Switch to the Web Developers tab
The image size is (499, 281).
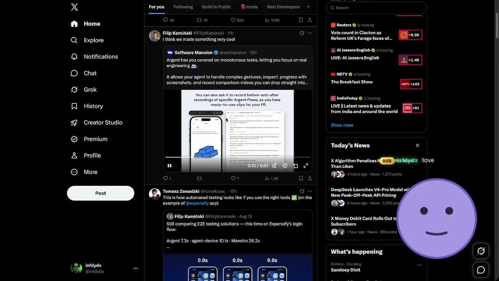tap(283, 7)
